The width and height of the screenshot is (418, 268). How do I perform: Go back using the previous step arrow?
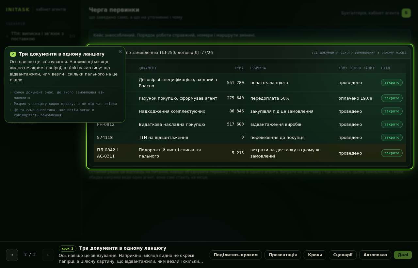pyautogui.click(x=12, y=255)
